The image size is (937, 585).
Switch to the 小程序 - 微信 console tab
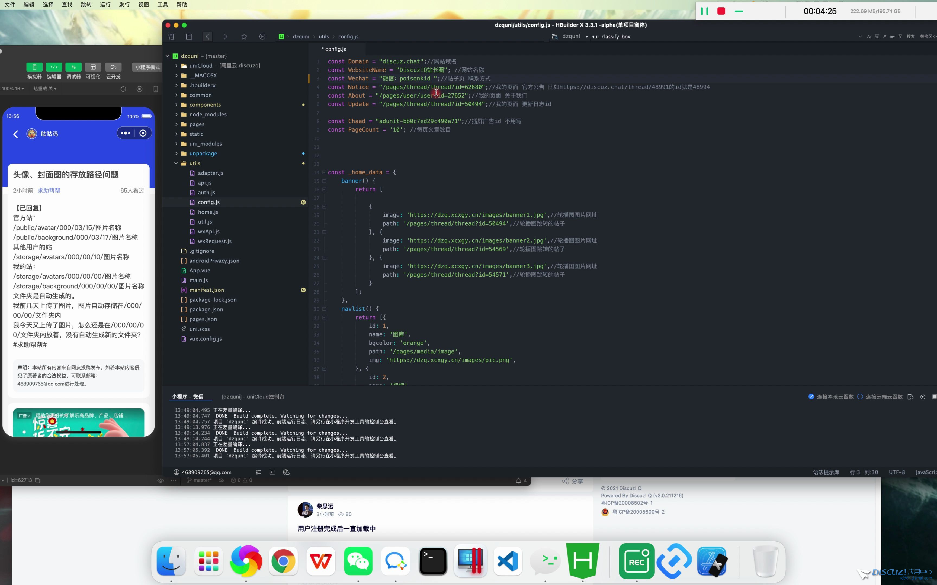[188, 396]
